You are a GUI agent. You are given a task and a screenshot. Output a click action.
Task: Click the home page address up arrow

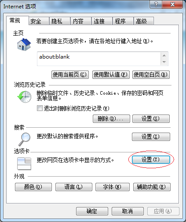tap(164, 55)
